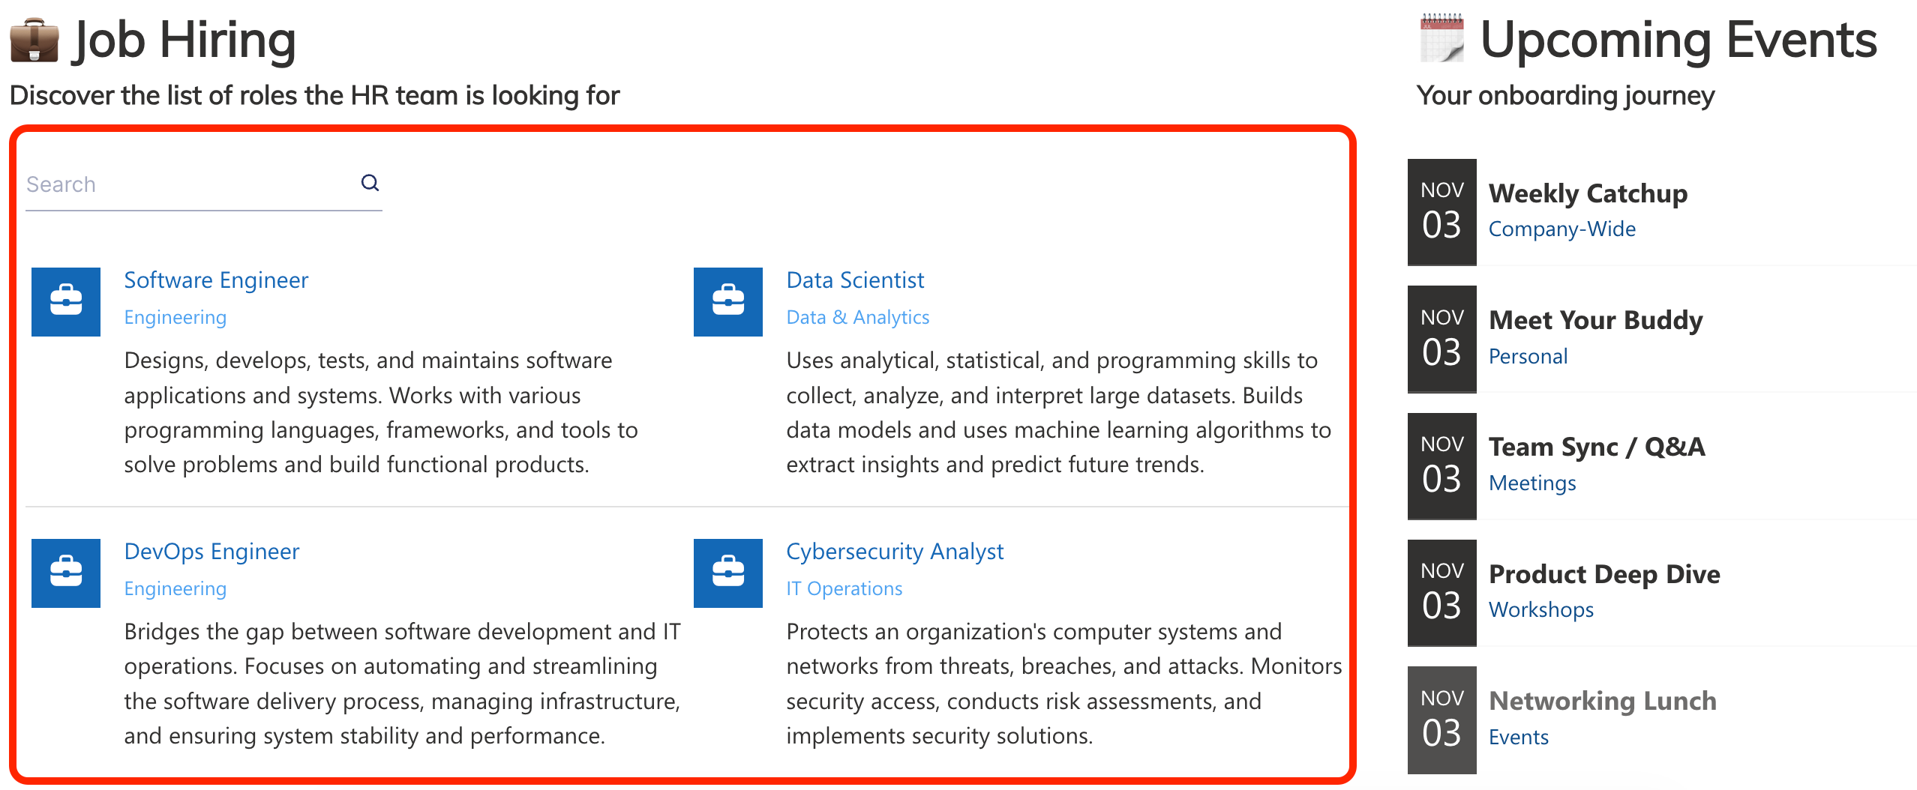This screenshot has height=790, width=1917.
Task: Select the NOV 03 tile for Weekly Catchup
Action: [x=1441, y=211]
